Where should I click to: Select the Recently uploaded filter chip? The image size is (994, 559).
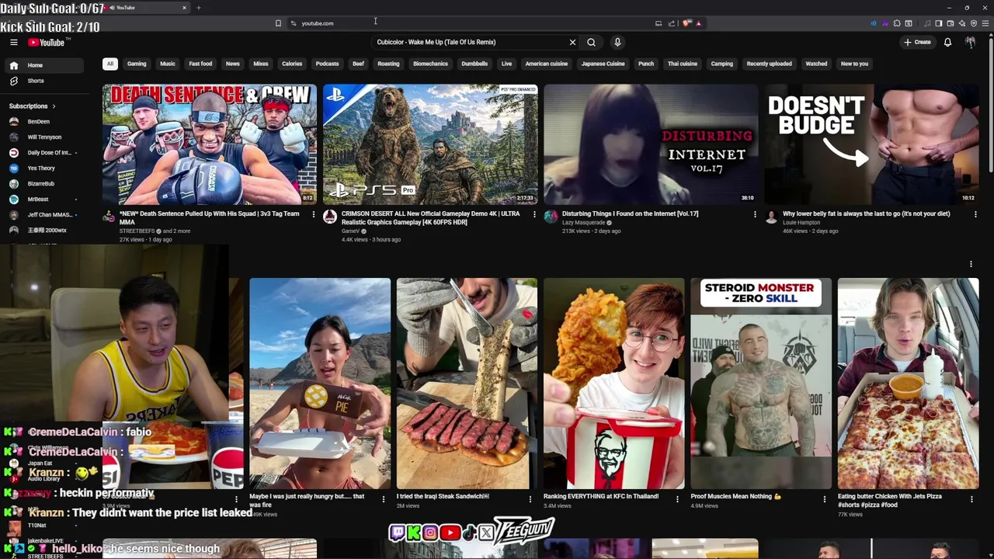coord(769,64)
